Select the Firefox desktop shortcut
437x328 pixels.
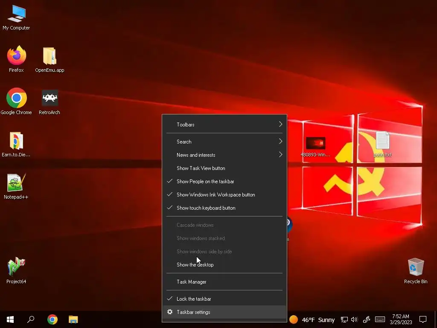tap(16, 59)
